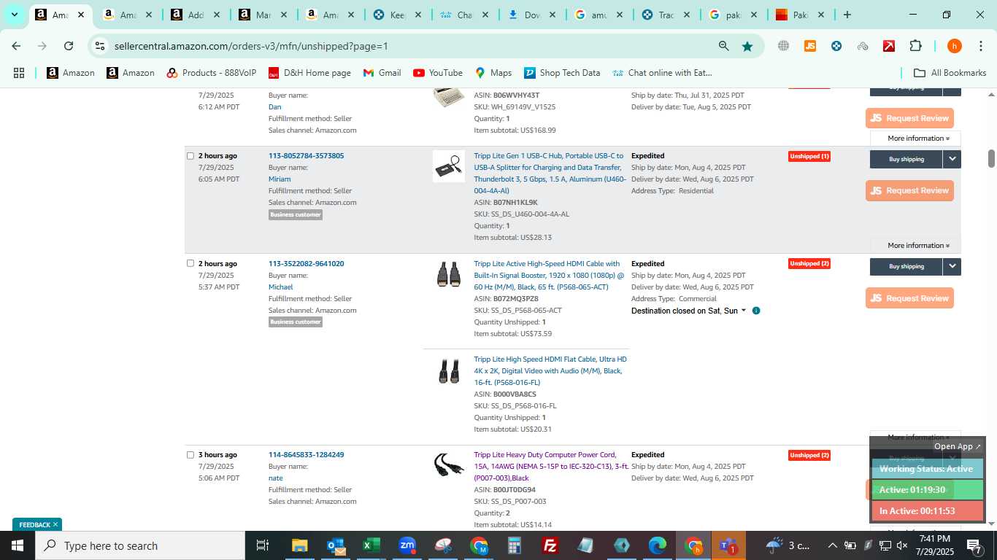The image size is (997, 560).
Task: Click Open App on time tracker
Action: (x=958, y=446)
